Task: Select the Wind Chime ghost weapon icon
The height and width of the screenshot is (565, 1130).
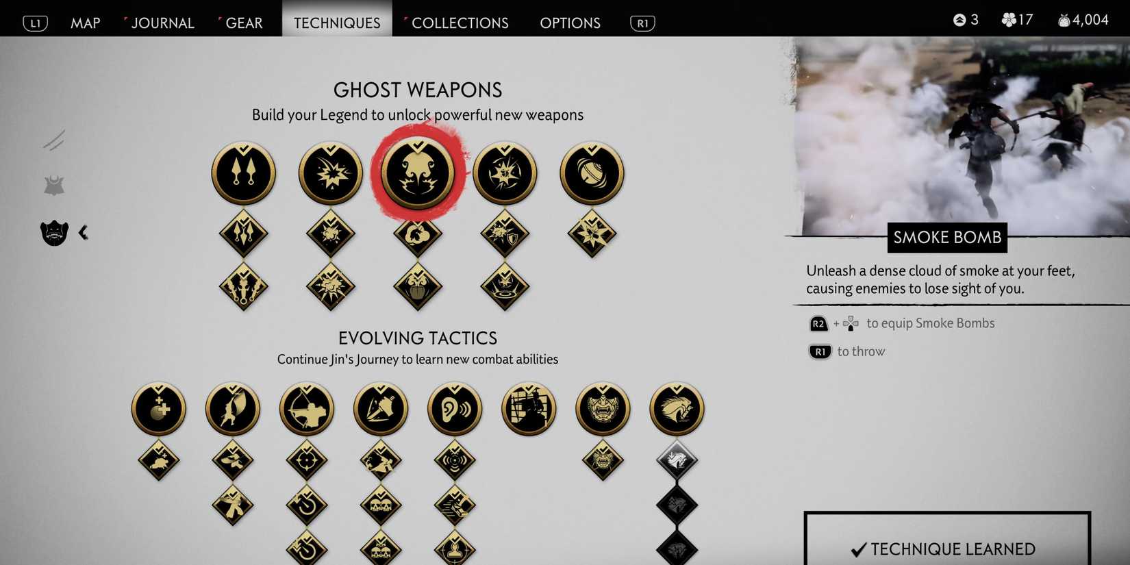Action: click(592, 173)
